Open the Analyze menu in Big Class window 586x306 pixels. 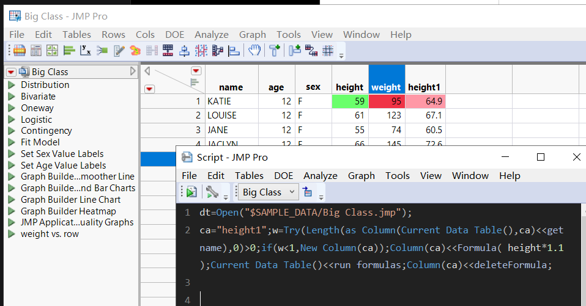click(212, 35)
